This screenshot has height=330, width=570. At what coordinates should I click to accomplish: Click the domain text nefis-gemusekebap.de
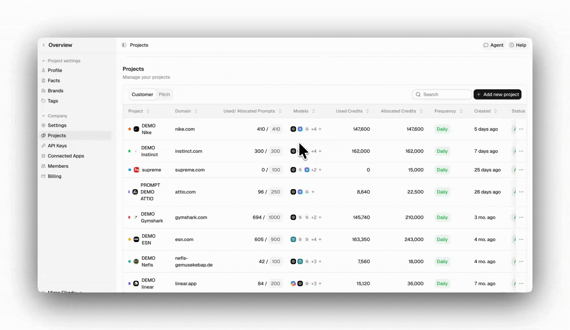click(x=194, y=261)
